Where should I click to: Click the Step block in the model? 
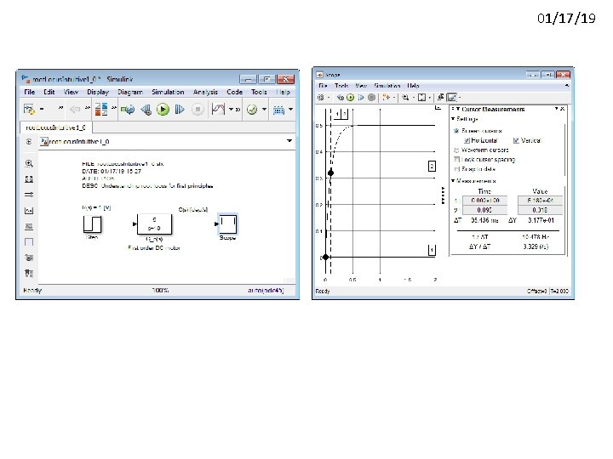point(92,224)
